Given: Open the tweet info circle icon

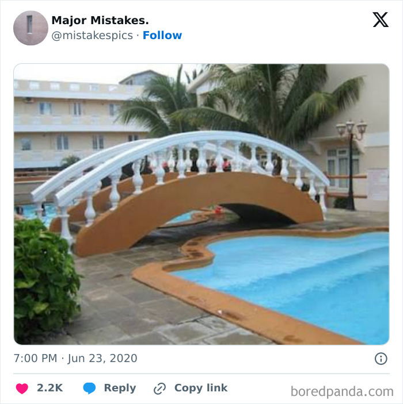Looking at the screenshot, I should 381,359.
